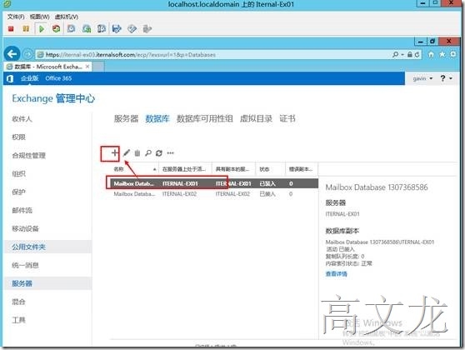Click the refresh icon in address bar
Screen dimensions: 465x350
[417, 54]
